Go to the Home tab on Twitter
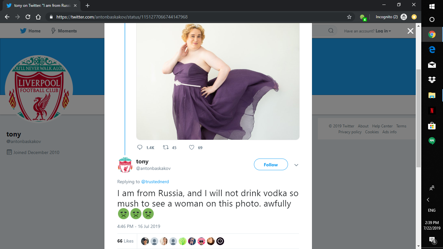Screen dimensions: 443x249 30,31
